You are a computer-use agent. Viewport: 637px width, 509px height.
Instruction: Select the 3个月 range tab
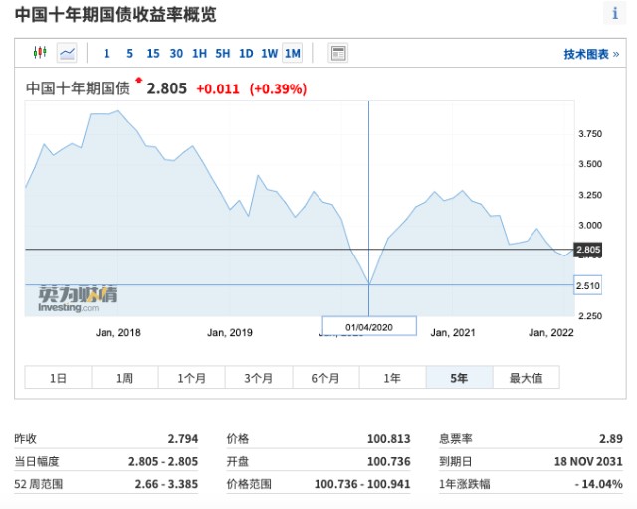pos(259,378)
